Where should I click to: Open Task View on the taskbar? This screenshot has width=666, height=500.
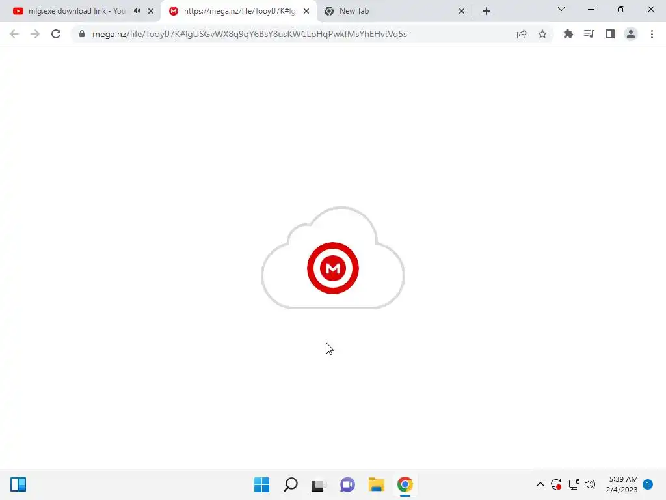(319, 484)
